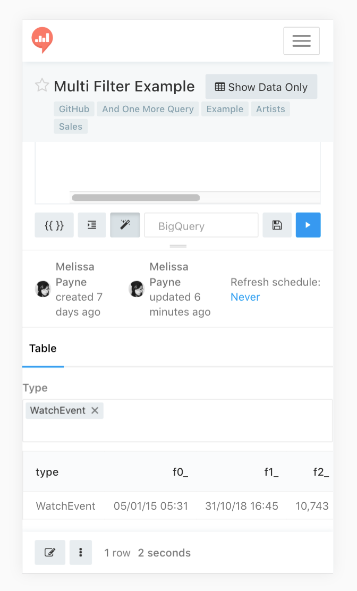Toggle Show Data Only mode
The width and height of the screenshot is (357, 591).
point(261,86)
